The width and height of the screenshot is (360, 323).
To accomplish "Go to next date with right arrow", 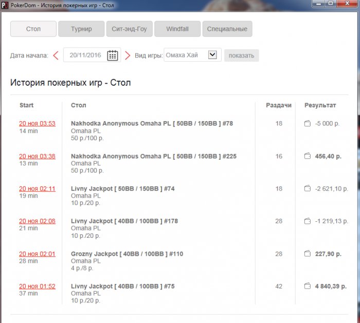I will point(128,55).
